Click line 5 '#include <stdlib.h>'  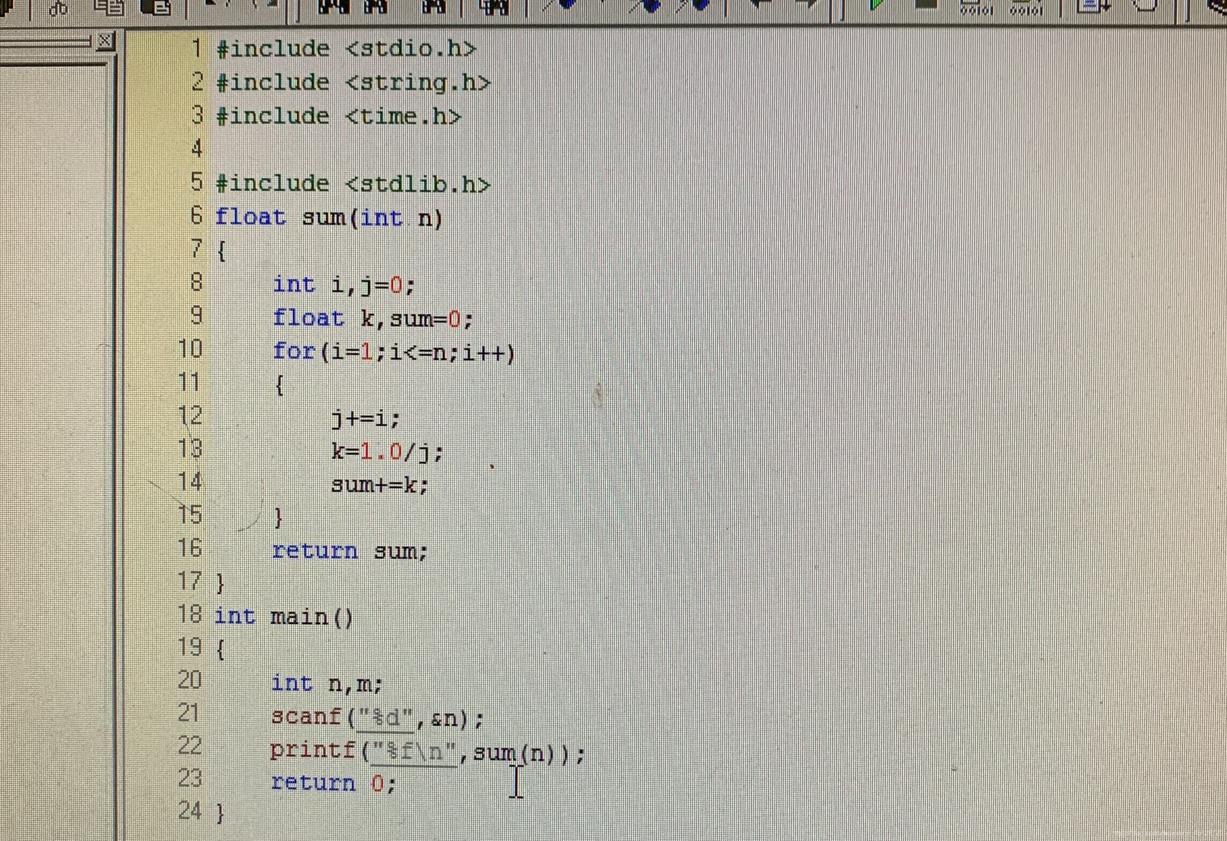pyautogui.click(x=353, y=184)
